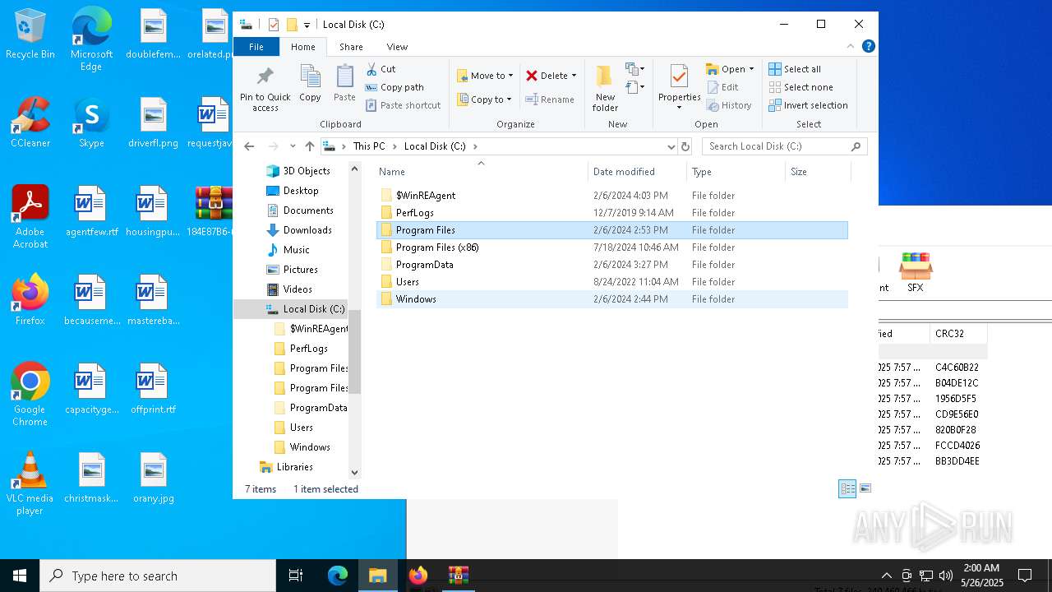Sort by Size column header

click(x=818, y=172)
